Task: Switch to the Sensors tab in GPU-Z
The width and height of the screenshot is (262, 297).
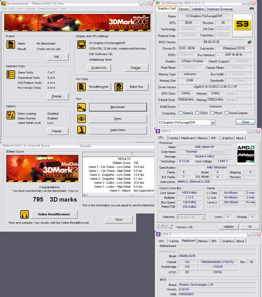Action: pyautogui.click(x=184, y=9)
